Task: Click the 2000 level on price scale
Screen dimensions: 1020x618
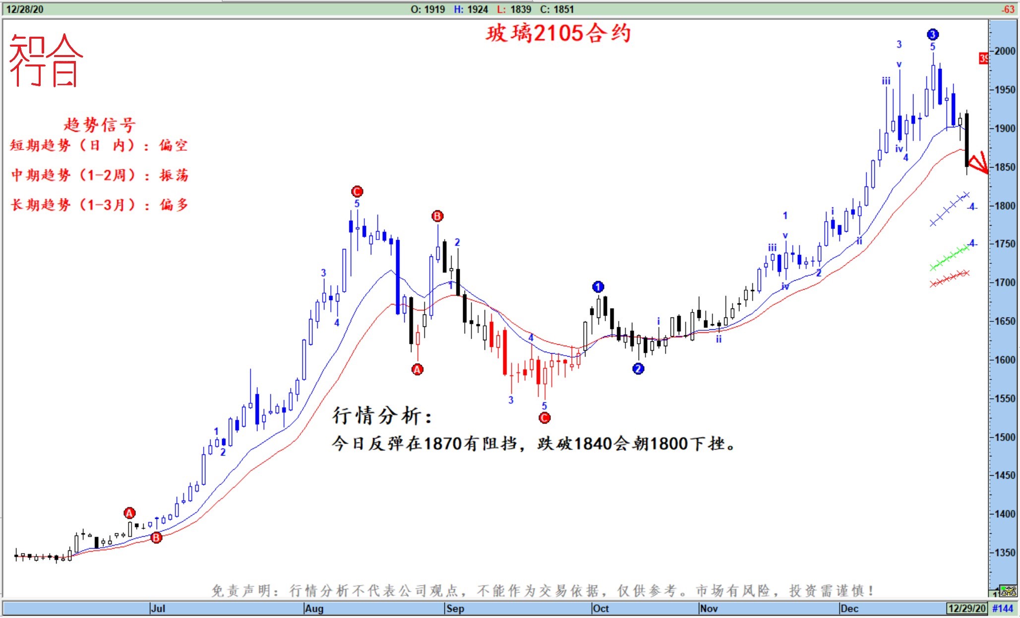Action: point(1005,51)
